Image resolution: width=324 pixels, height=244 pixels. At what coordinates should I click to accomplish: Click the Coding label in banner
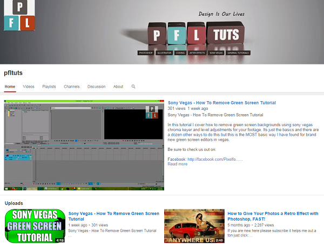(181, 53)
